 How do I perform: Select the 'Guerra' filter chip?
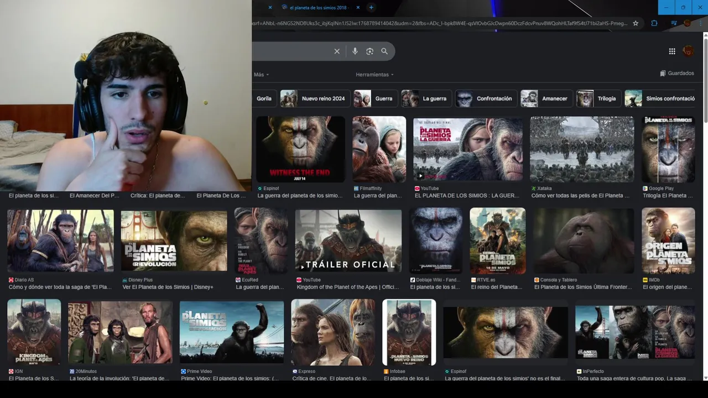376,98
